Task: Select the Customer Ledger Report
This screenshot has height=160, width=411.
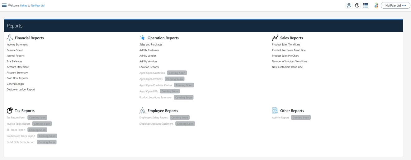Action: 21,90
